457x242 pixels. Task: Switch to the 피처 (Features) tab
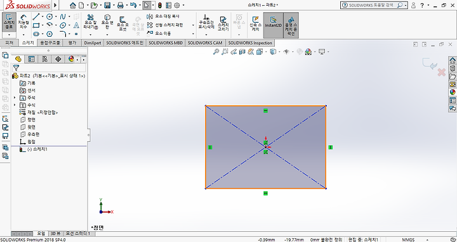pyautogui.click(x=10, y=42)
